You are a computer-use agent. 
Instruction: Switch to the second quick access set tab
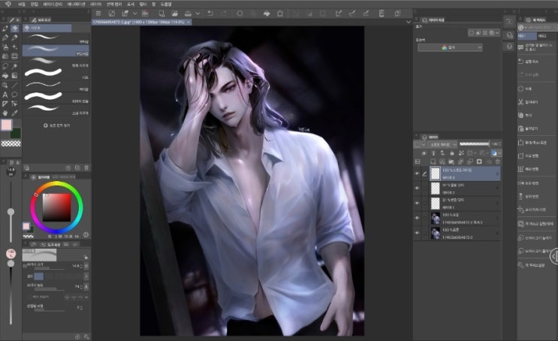tap(542, 36)
